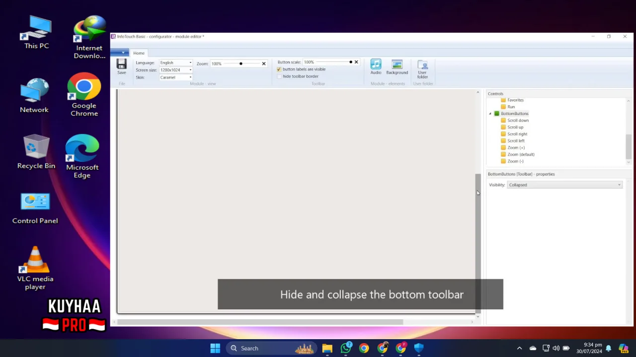636x357 pixels.
Task: Open the Recycle Bin
Action: click(x=36, y=152)
